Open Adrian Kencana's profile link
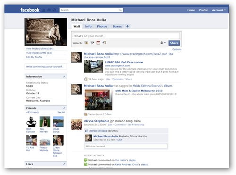Screen dimensions: 236x175 click(x=98, y=131)
